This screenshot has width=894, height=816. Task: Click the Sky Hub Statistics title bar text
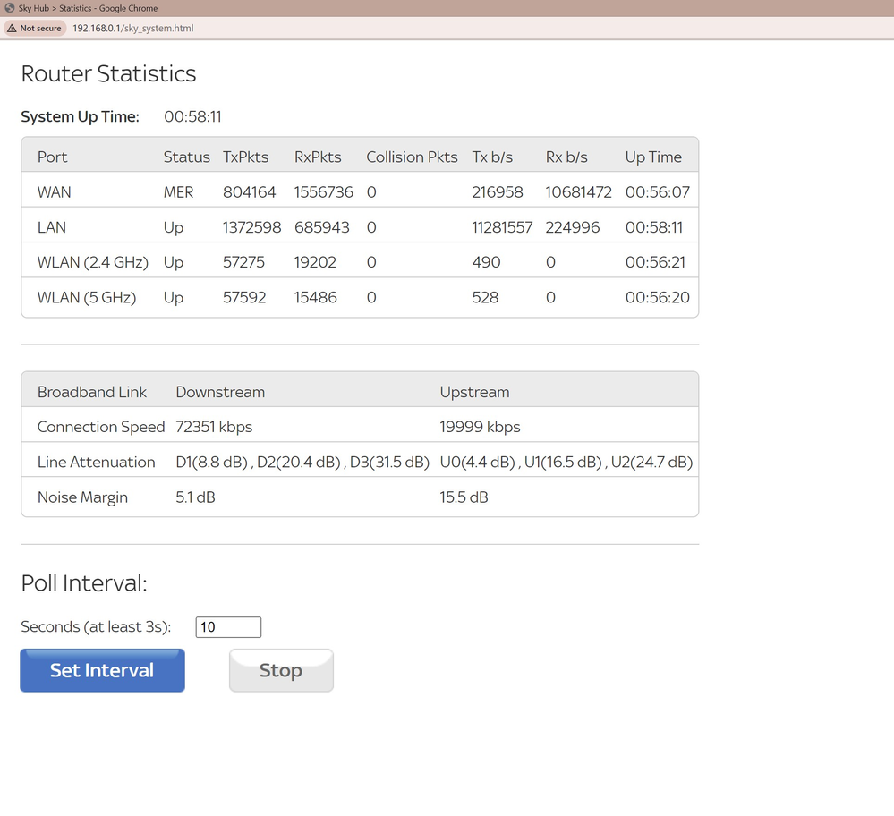tap(87, 8)
